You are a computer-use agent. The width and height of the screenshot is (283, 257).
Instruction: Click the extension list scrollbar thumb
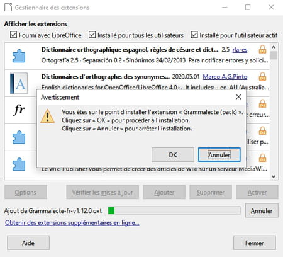click(x=274, y=55)
